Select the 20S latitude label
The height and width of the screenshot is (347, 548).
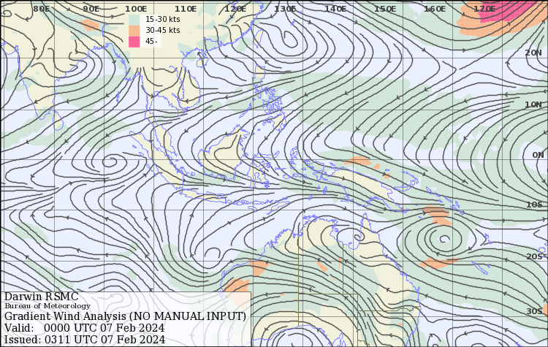(534, 256)
